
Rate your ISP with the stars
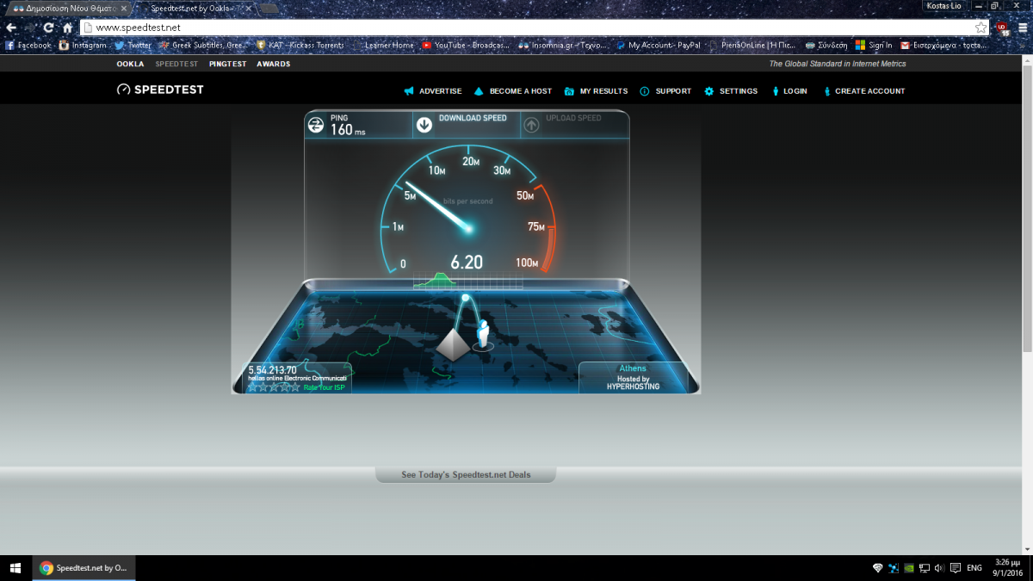[274, 387]
